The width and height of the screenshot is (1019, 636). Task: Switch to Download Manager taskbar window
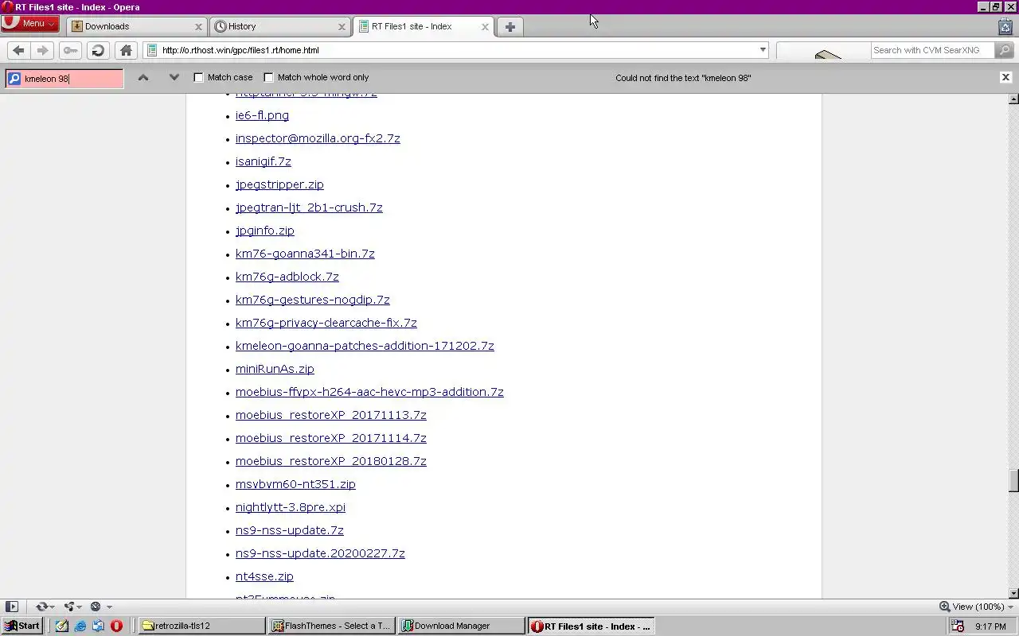click(462, 626)
